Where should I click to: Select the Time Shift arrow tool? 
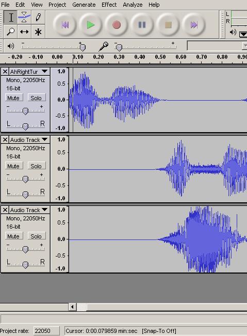coord(24,31)
